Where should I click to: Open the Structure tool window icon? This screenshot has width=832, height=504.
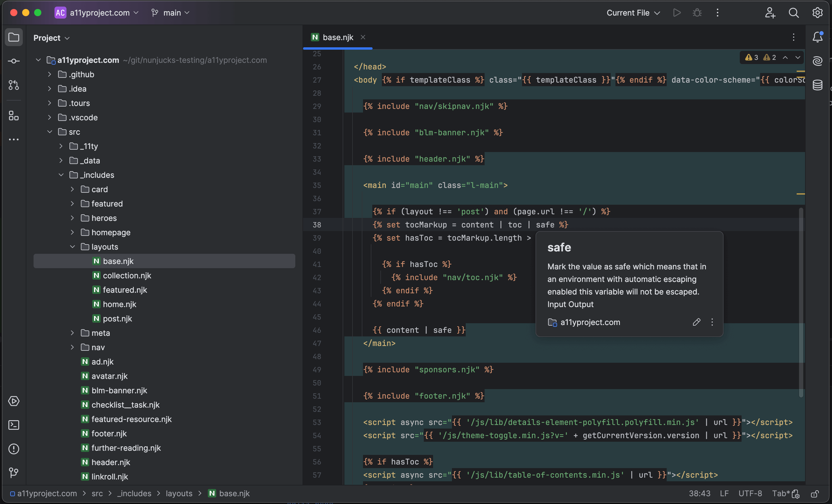click(13, 116)
